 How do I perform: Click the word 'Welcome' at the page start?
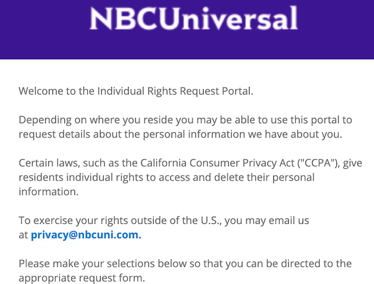[40, 91]
